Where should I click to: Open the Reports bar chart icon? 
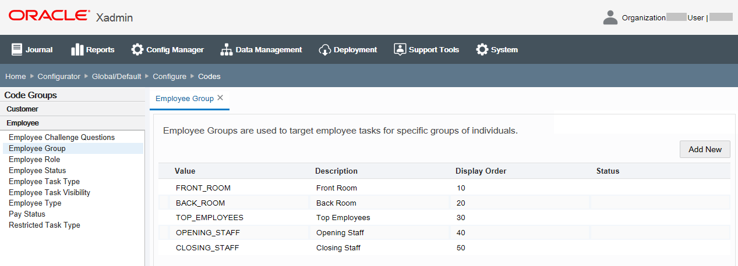click(77, 49)
